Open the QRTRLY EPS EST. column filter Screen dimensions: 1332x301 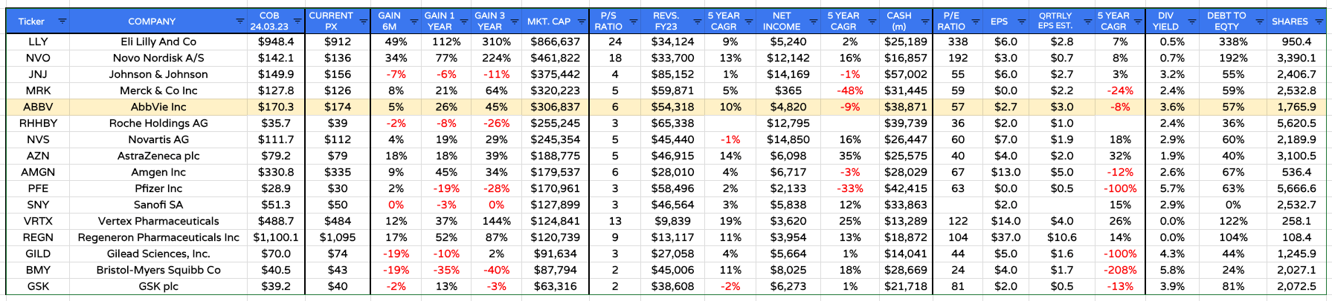click(x=1087, y=21)
